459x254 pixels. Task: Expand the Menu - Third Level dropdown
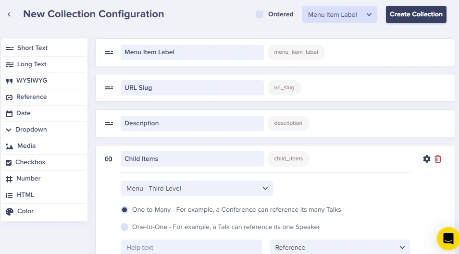pos(197,188)
